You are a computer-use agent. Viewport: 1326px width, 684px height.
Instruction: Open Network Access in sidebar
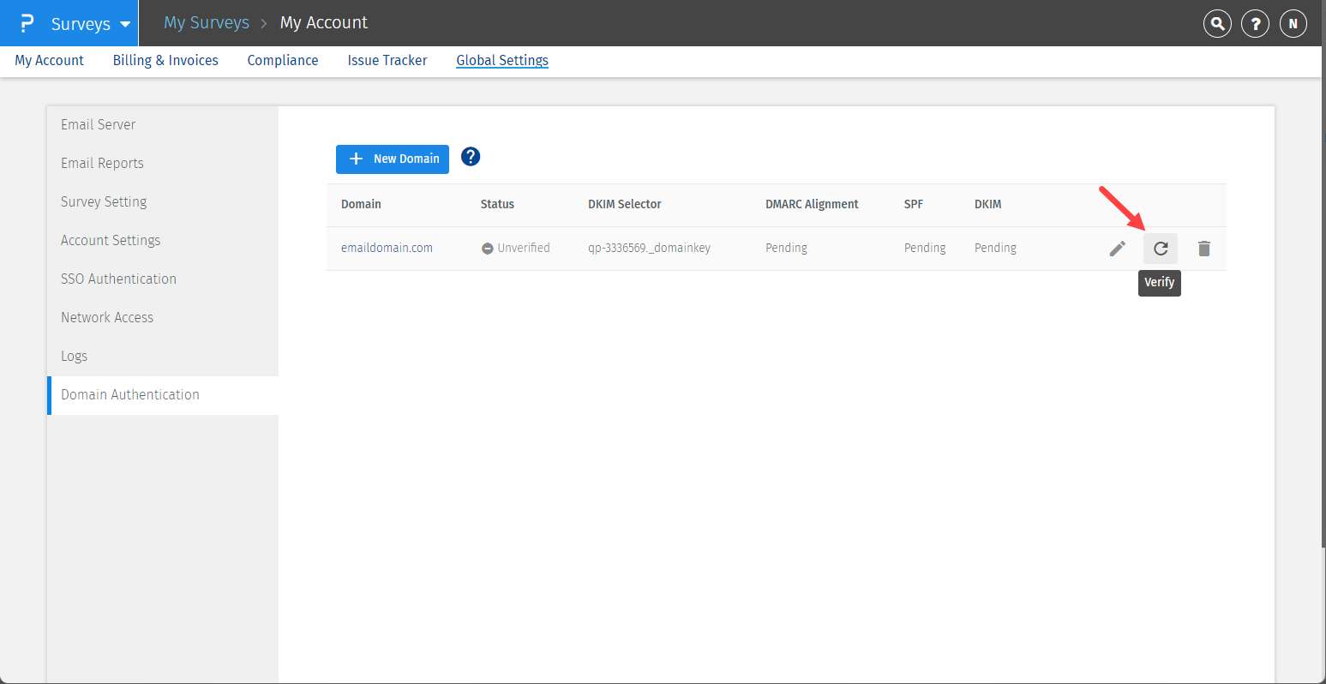tap(107, 317)
